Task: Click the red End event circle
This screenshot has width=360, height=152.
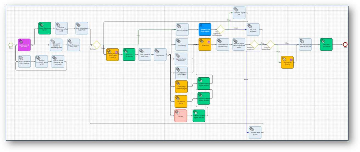Action: click(x=345, y=45)
